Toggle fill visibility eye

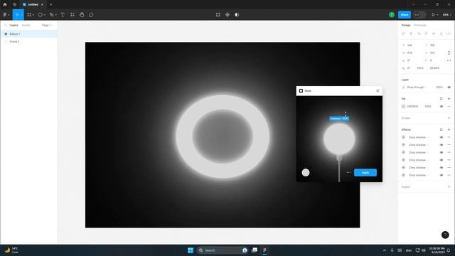click(x=441, y=107)
